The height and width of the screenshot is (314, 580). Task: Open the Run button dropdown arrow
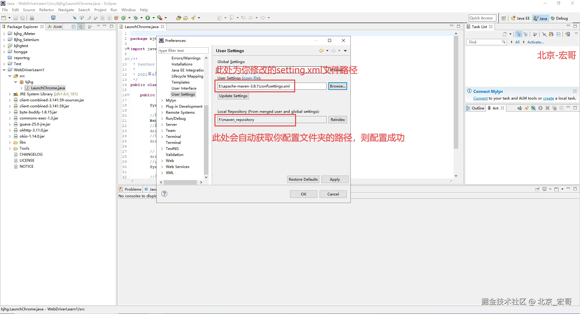(153, 18)
